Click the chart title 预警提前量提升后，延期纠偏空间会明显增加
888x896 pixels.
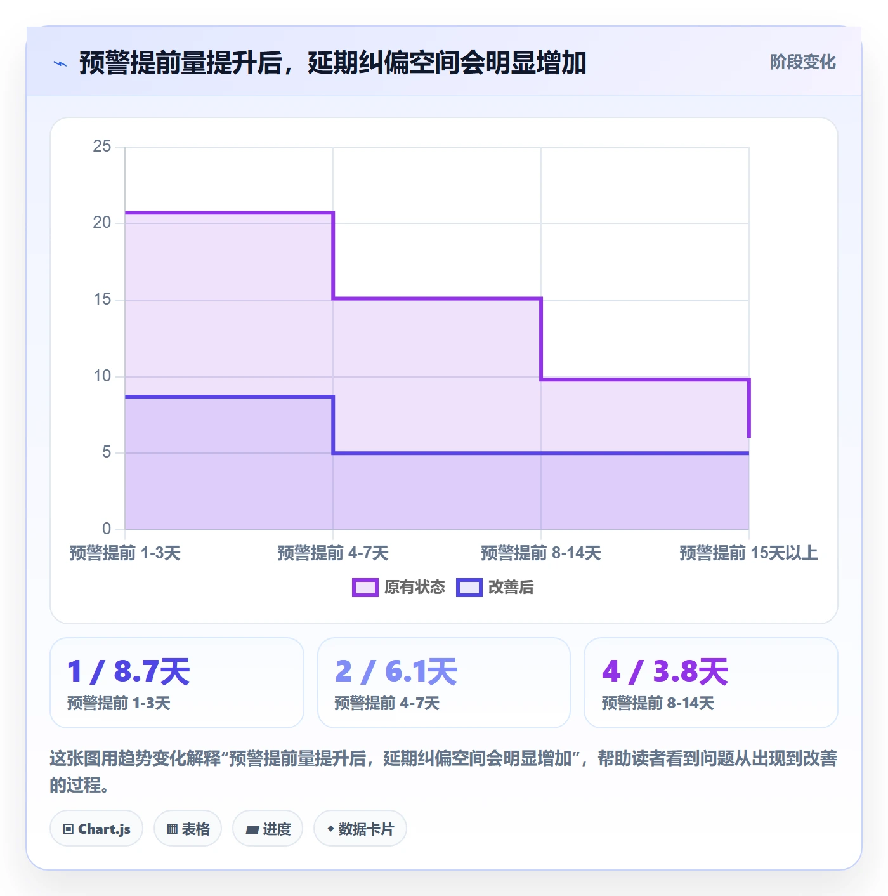(333, 63)
